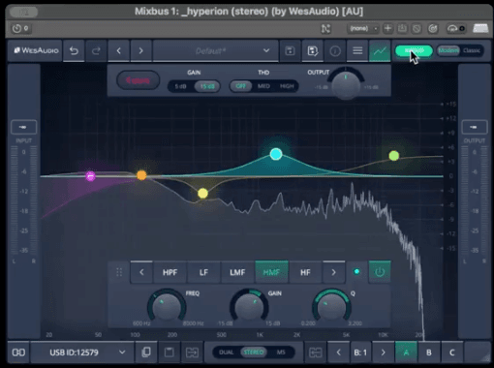This screenshot has height=368, width=494.
Task: Switch to Classic mode
Action: coord(472,50)
